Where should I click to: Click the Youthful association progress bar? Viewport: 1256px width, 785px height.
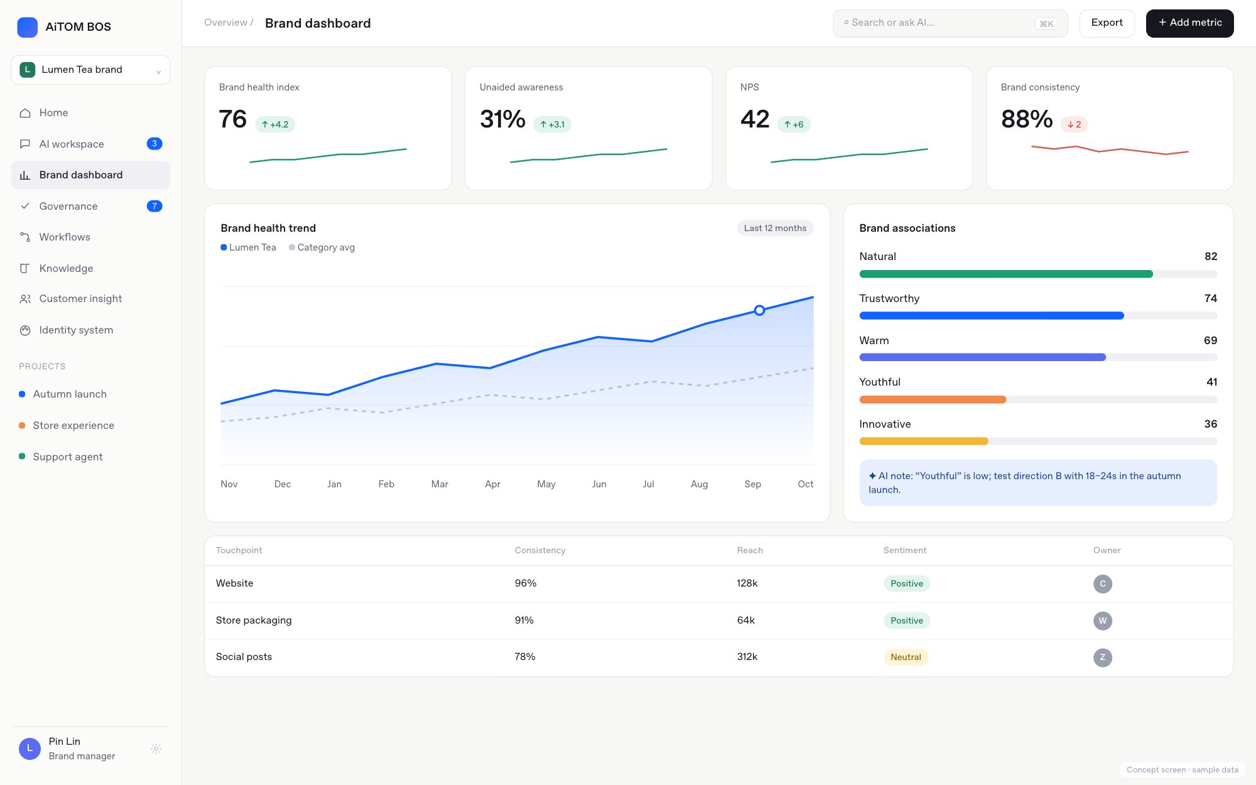1038,399
